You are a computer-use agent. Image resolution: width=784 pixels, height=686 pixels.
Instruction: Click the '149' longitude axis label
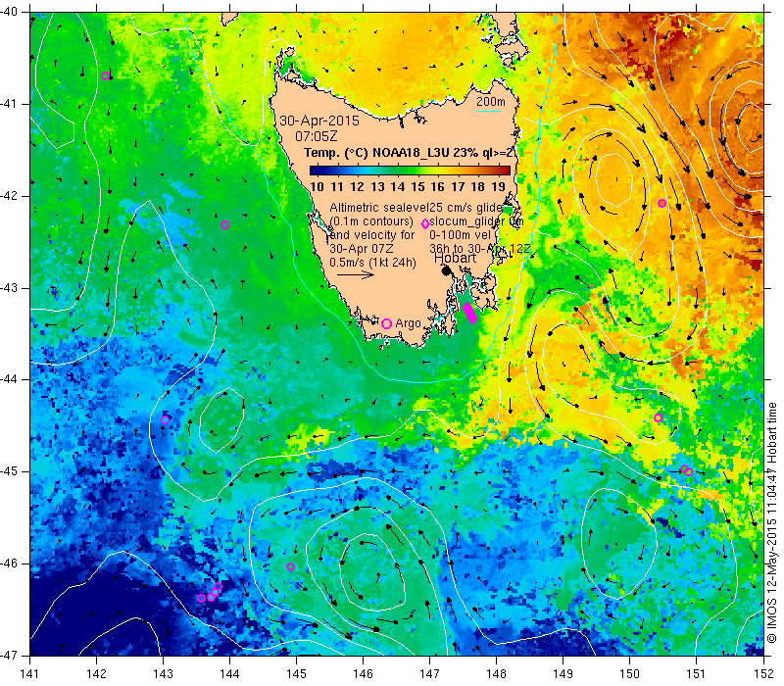563,673
